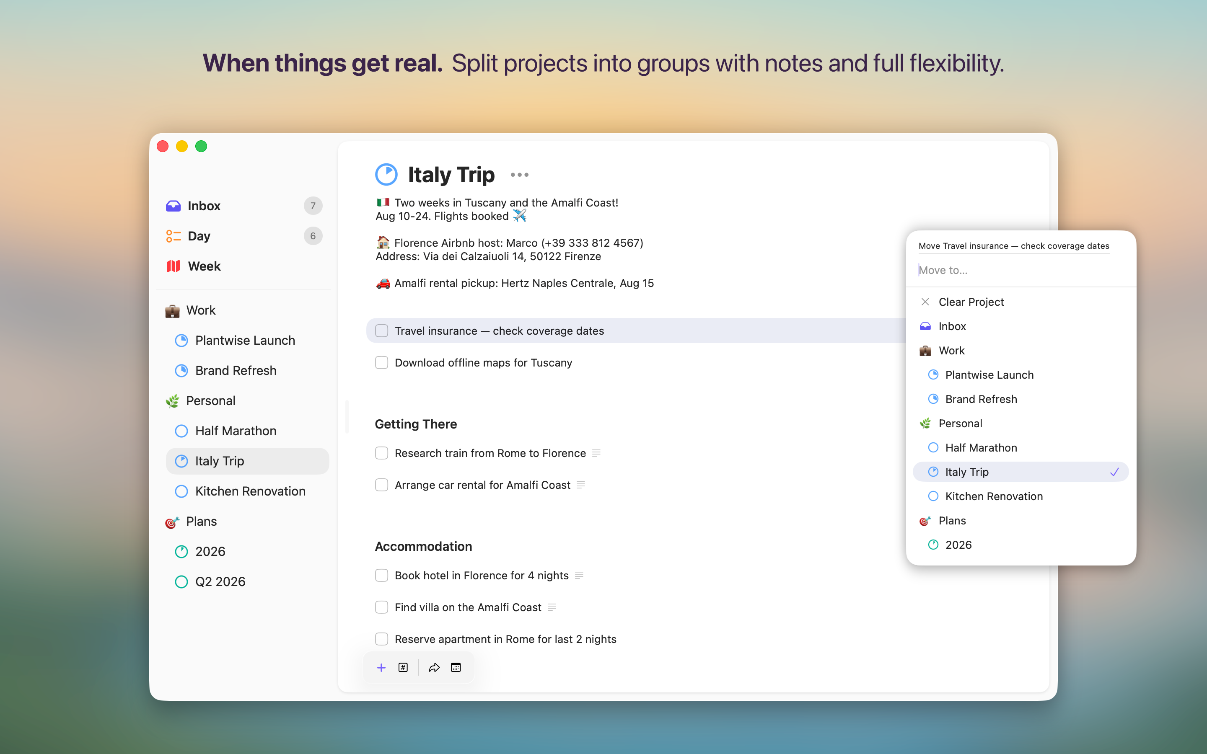
Task: Choose Work area in move popup
Action: (1021, 351)
